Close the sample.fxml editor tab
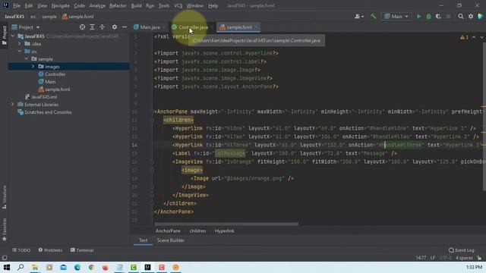The width and height of the screenshot is (486, 273). [256, 27]
